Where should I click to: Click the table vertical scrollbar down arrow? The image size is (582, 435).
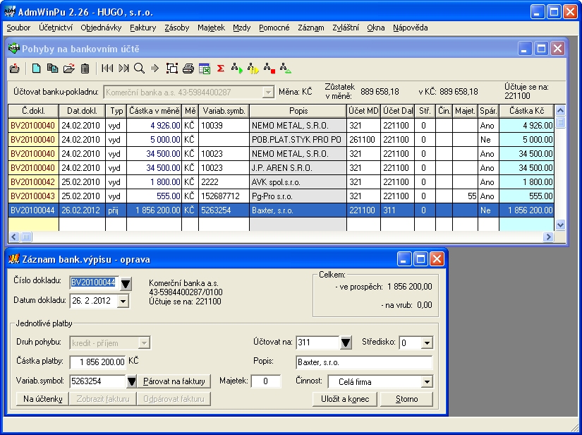[560, 225]
